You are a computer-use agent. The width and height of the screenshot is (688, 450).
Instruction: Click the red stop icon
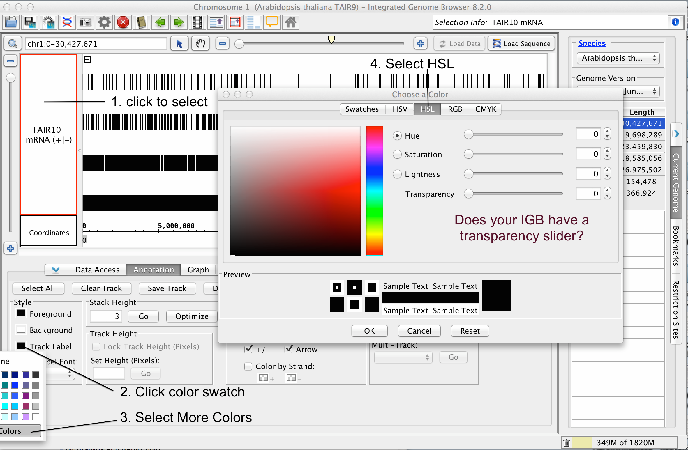click(123, 22)
